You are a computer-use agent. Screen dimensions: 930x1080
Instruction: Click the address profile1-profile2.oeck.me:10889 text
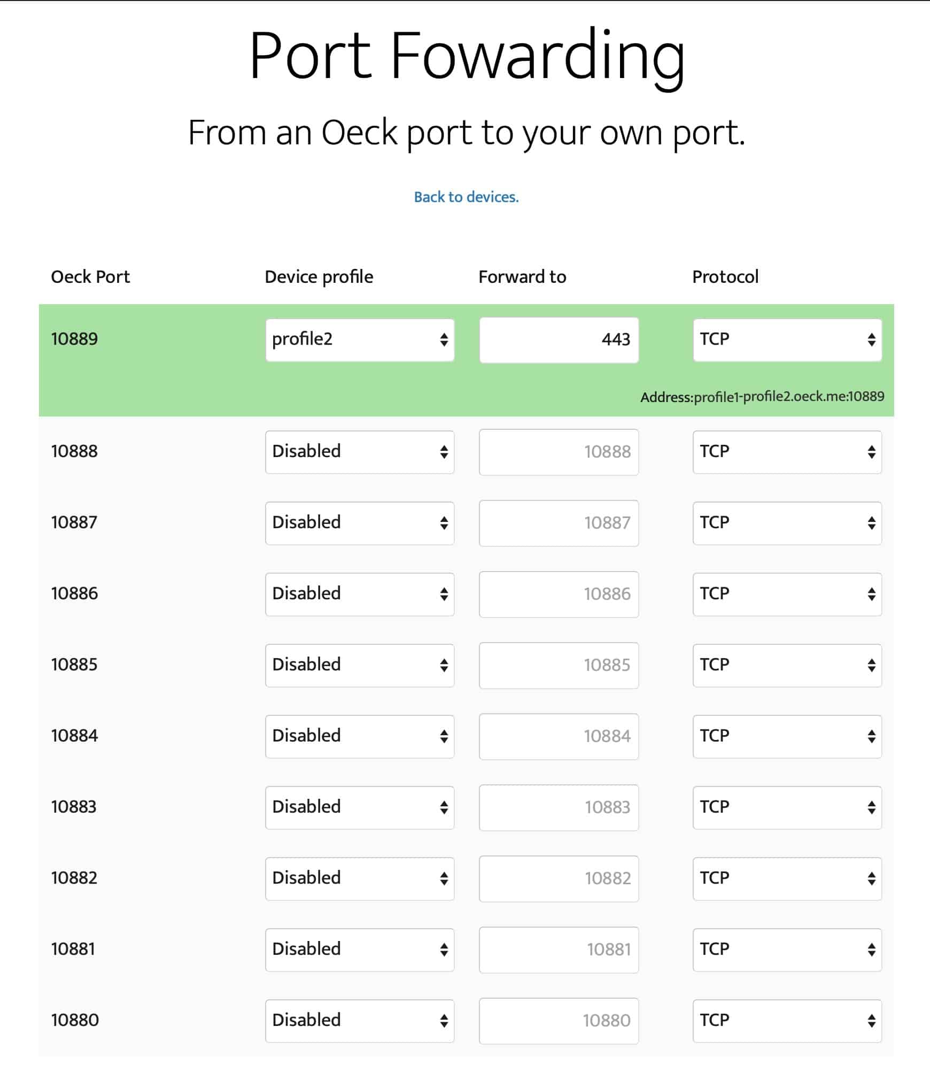[789, 397]
